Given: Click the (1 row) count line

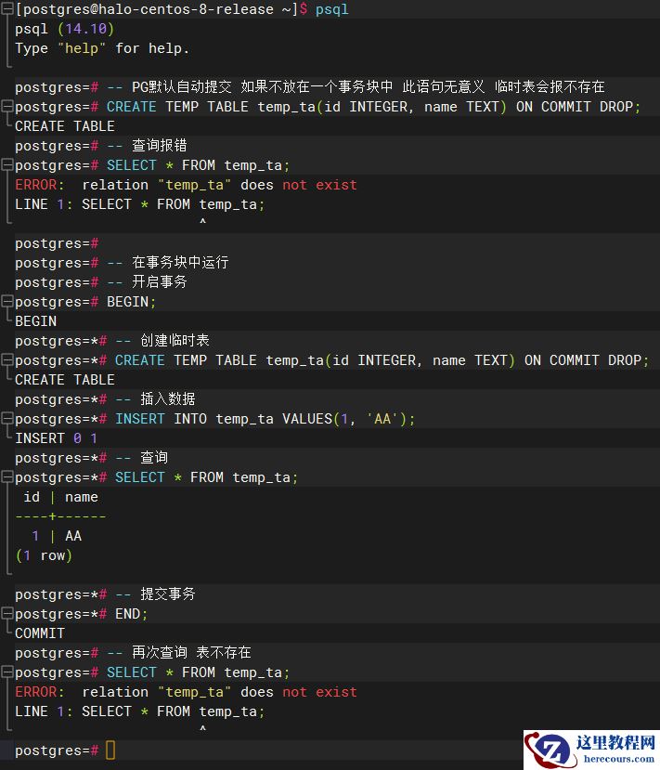Looking at the screenshot, I should [45, 555].
